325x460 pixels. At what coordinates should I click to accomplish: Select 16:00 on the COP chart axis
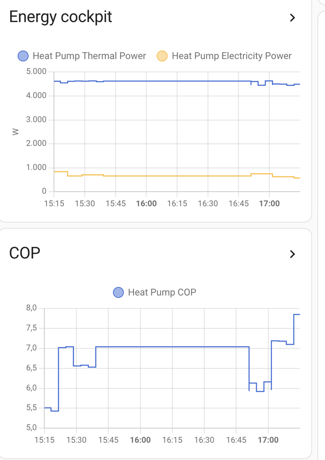(x=140, y=440)
